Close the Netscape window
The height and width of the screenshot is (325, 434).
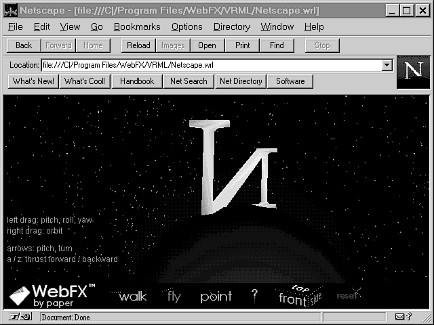click(x=422, y=11)
